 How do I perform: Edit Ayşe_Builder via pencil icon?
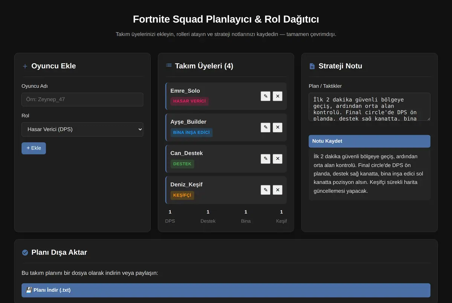click(266, 127)
